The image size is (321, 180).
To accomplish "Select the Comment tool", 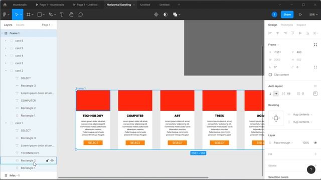I will coord(80,14).
